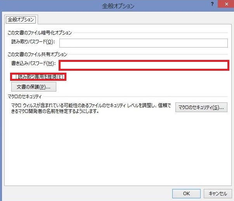Open マクロのセキュリティ(S)... button
The height and width of the screenshot is (201, 234).
click(x=201, y=107)
